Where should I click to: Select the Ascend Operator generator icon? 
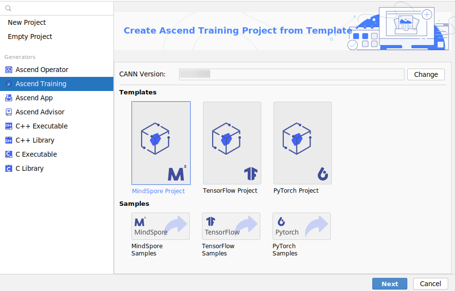tap(9, 70)
